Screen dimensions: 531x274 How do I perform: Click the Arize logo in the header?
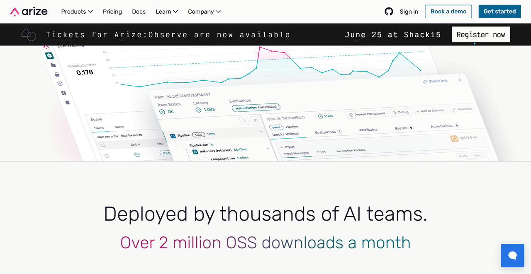29,12
